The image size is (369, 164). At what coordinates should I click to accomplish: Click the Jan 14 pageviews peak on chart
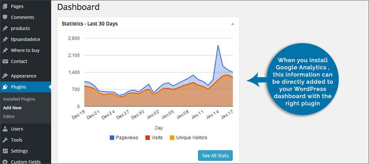[x=218, y=46]
